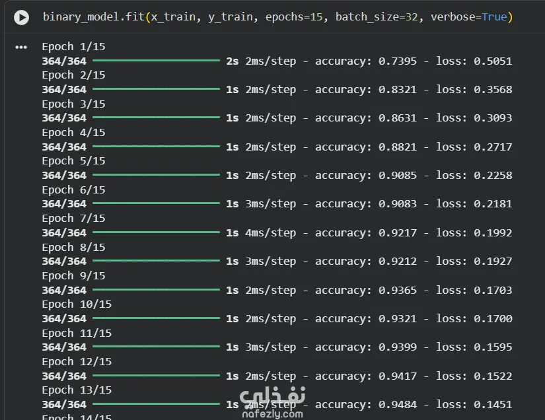The width and height of the screenshot is (545, 420).
Task: Select the 'Epoch 7/15' output line
Action: [x=74, y=218]
